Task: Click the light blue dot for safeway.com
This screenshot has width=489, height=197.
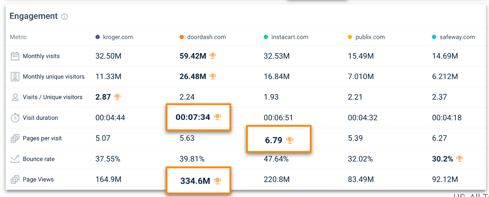Action: (434, 37)
